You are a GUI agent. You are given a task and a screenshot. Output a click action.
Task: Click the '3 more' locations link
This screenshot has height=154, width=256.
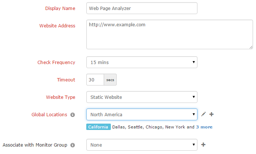204,127
